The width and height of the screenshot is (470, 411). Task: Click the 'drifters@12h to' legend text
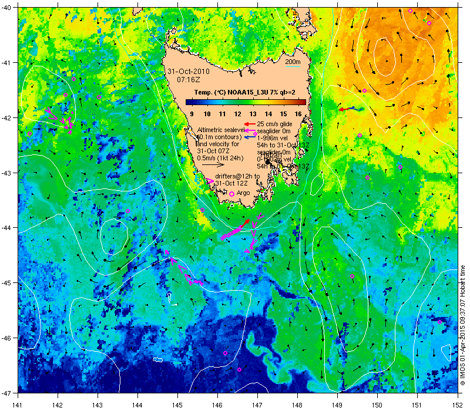click(237, 177)
